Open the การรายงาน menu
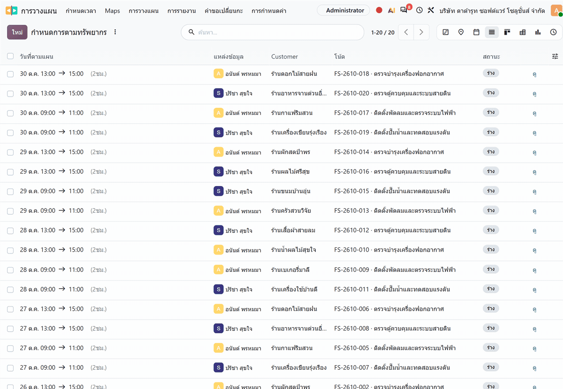 (x=182, y=11)
